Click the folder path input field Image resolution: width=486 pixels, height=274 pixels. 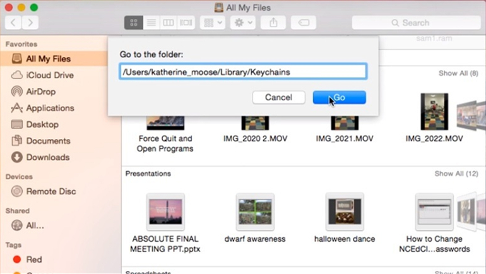243,71
